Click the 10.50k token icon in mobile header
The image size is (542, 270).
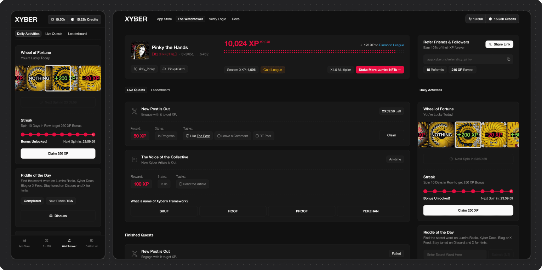pos(52,19)
